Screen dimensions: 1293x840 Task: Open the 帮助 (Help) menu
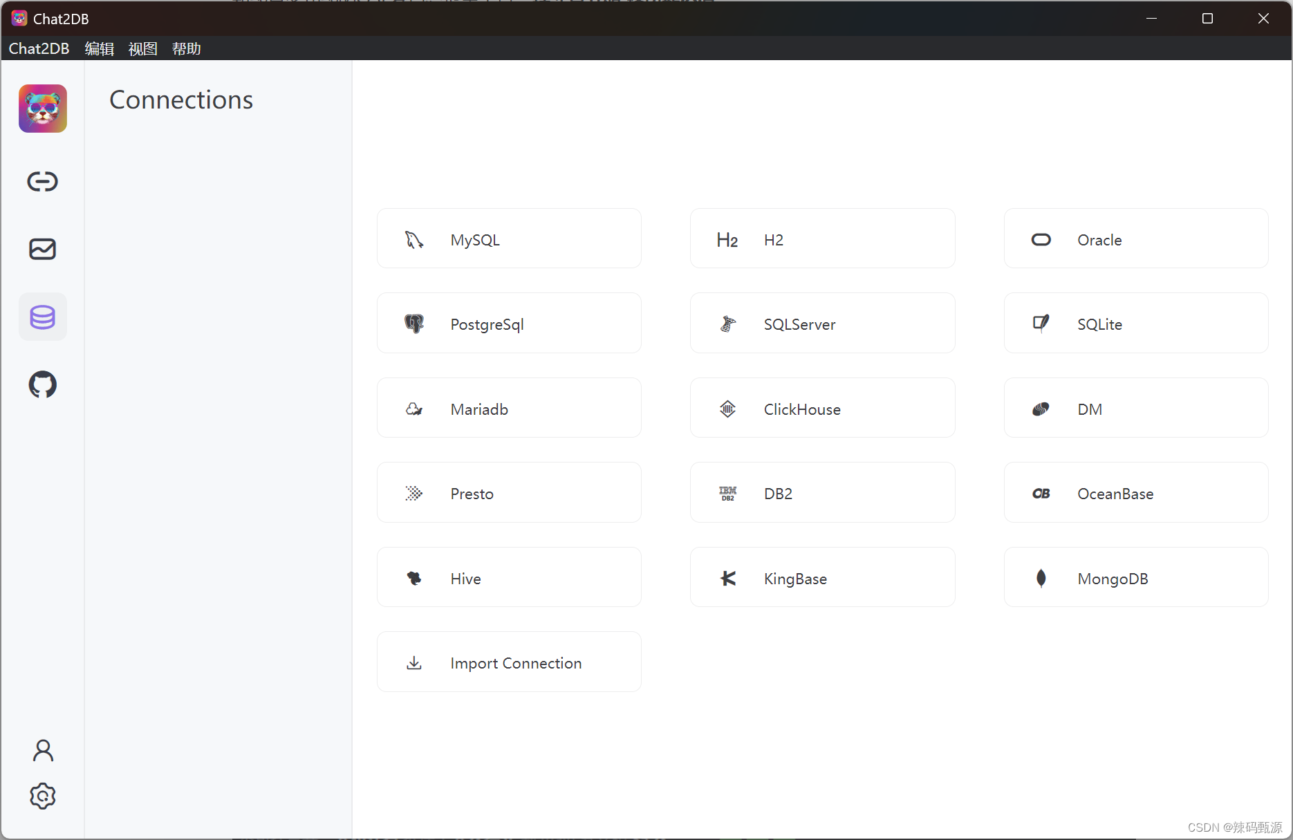[187, 48]
